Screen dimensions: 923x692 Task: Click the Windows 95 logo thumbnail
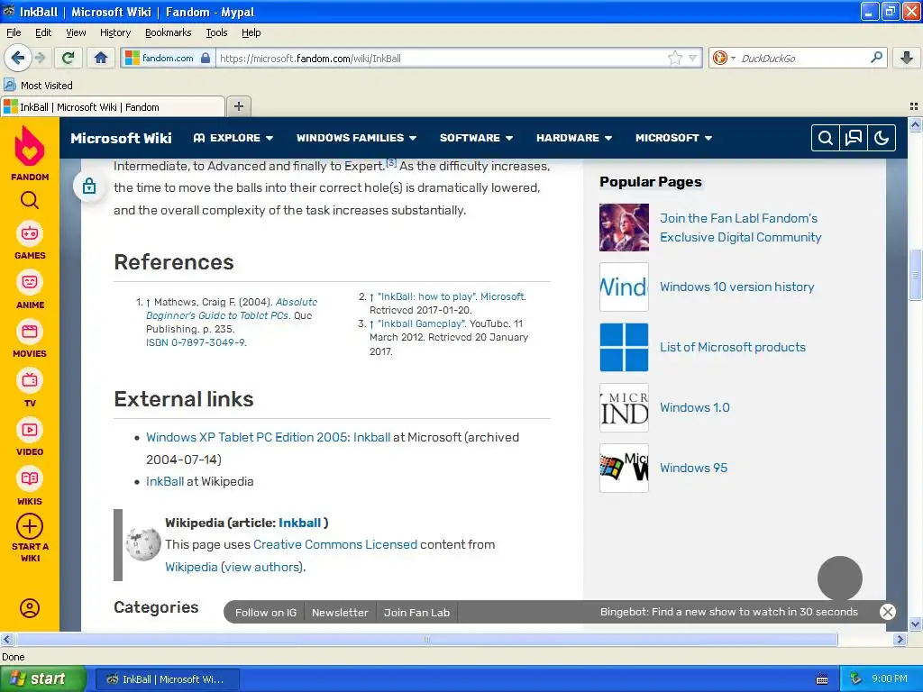pos(624,468)
